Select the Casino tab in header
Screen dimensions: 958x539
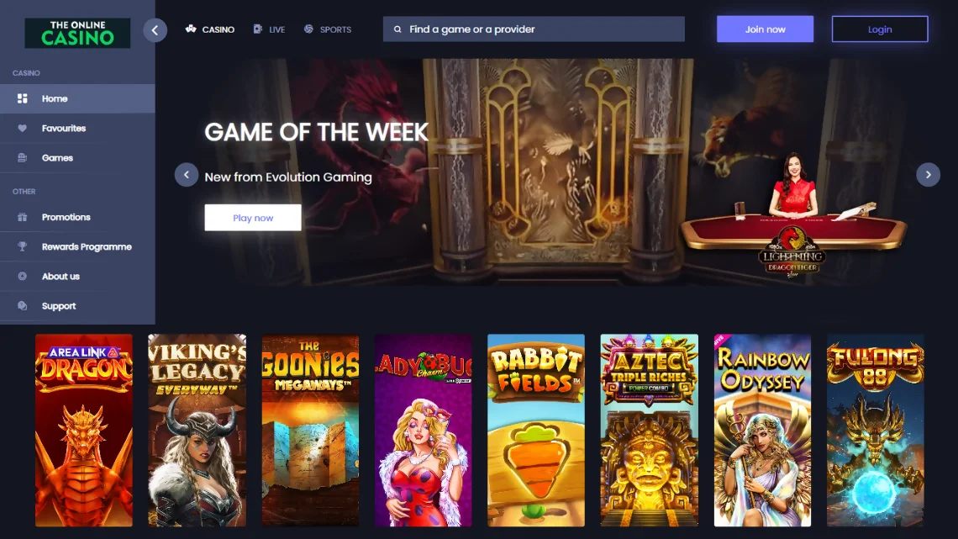pyautogui.click(x=209, y=29)
